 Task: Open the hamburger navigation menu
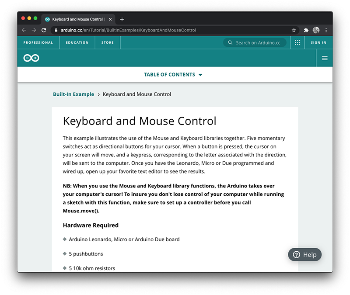pos(325,58)
